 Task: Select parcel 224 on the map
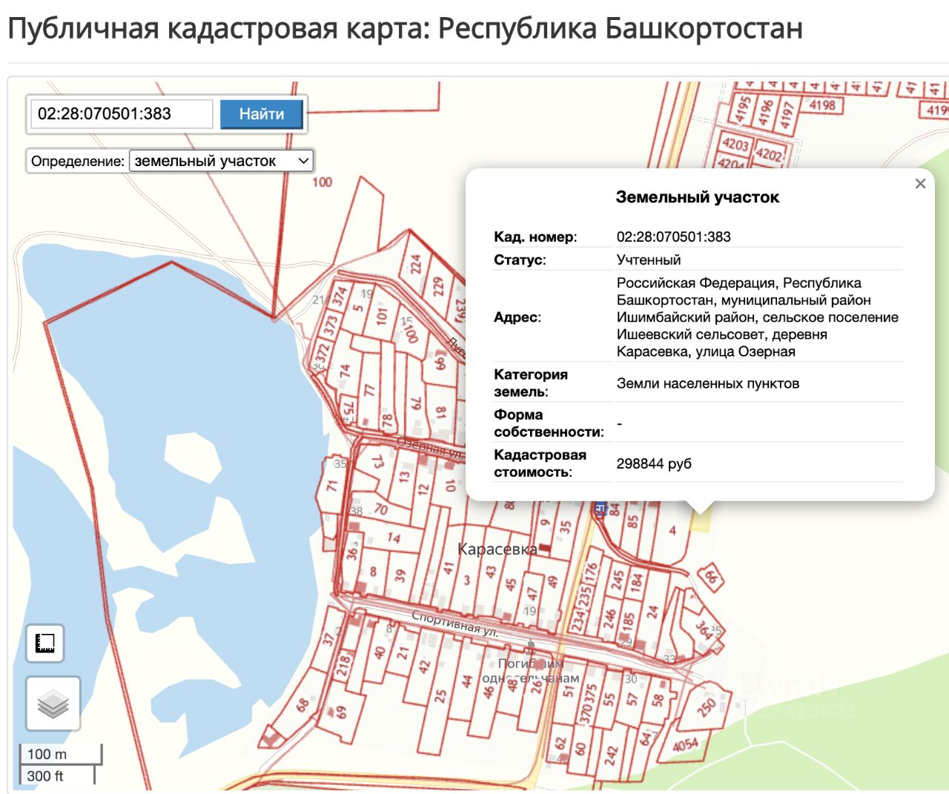416,264
